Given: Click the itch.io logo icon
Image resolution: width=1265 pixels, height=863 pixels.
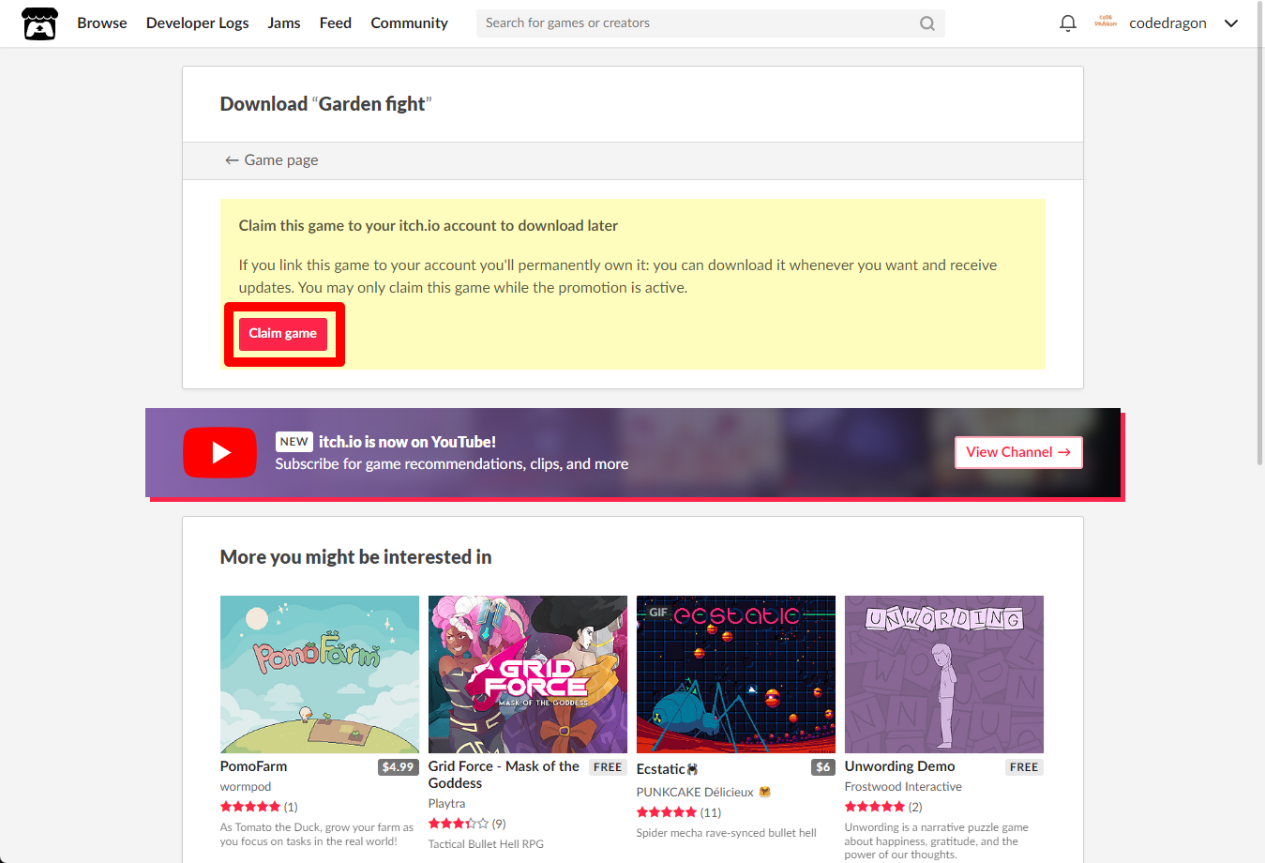Looking at the screenshot, I should pos(39,23).
